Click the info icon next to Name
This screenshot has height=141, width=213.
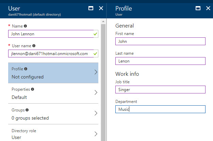point(25,26)
